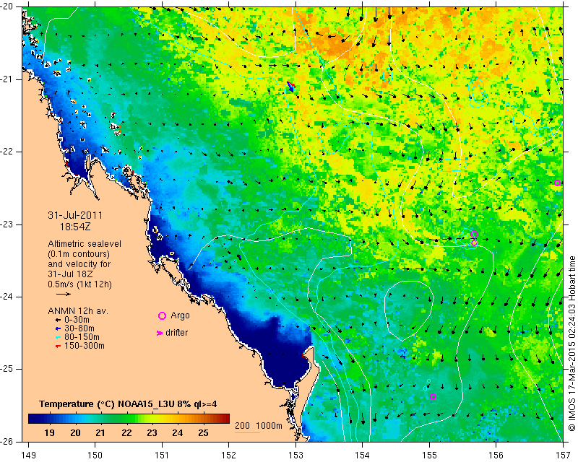Click the blue-red ANMN mooring arrow near 153E, 21S
The width and height of the screenshot is (578, 462).
click(x=291, y=87)
